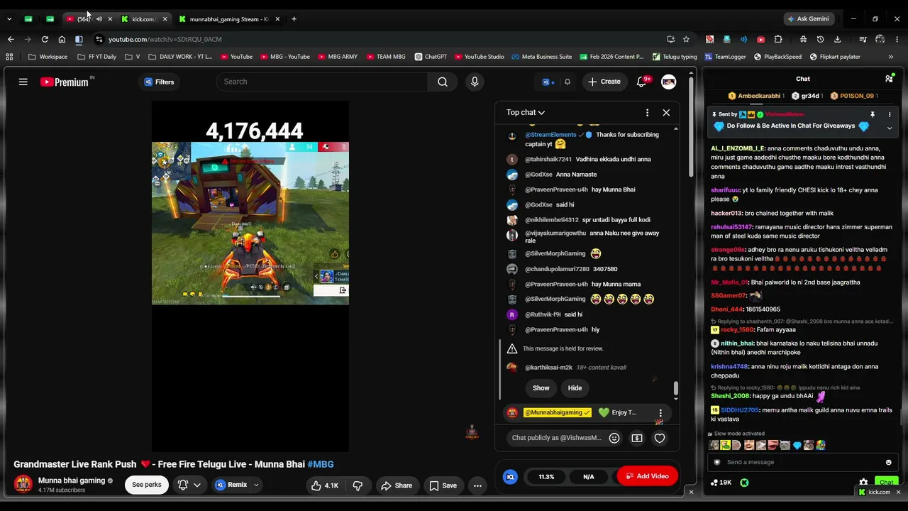The height and width of the screenshot is (511, 908).
Task: Save the video to a playlist
Action: tap(443, 485)
